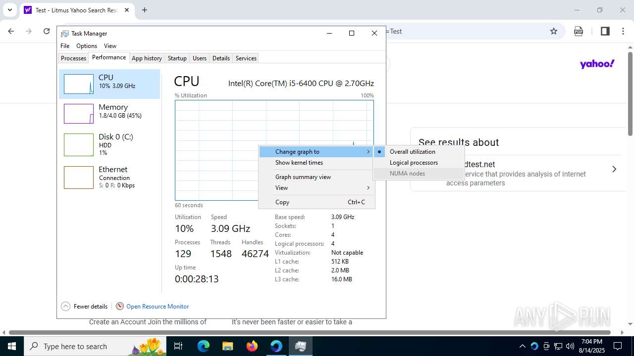This screenshot has width=634, height=356.
Task: Expand the View submenu in context menu
Action: [317, 188]
